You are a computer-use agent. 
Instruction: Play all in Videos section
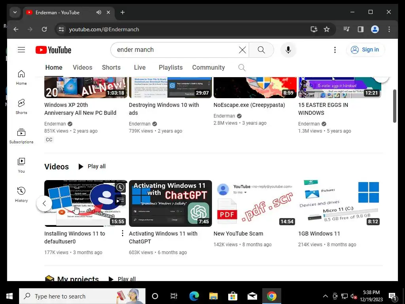(x=92, y=167)
